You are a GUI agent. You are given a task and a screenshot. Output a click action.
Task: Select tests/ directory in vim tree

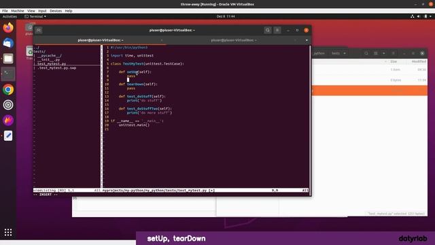pyautogui.click(x=39, y=52)
